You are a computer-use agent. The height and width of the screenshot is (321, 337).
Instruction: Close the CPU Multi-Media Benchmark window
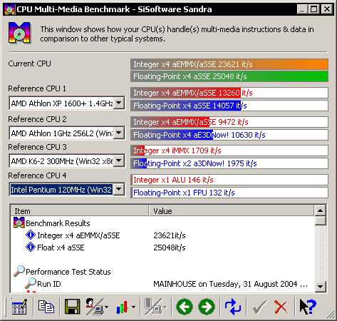coord(327,9)
